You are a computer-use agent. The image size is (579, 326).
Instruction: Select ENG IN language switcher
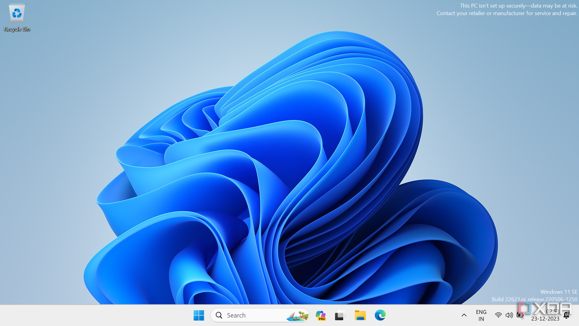481,315
